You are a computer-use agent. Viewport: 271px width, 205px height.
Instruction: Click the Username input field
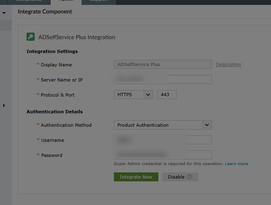click(163, 140)
